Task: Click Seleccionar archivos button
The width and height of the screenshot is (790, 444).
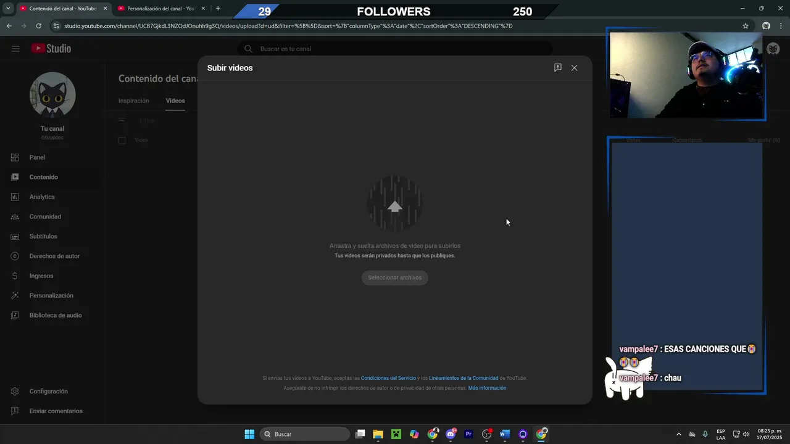Action: pos(395,277)
